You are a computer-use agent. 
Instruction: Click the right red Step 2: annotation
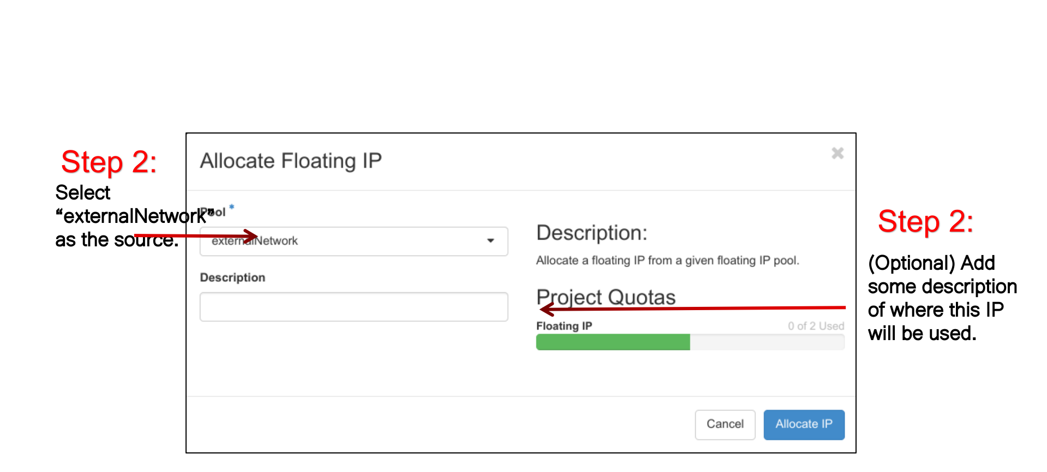pos(926,221)
